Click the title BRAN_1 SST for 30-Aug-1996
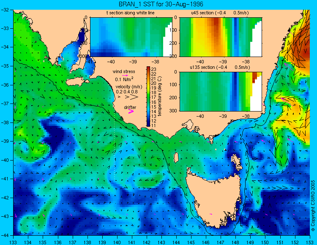The image size is (317, 245). coord(161,4)
